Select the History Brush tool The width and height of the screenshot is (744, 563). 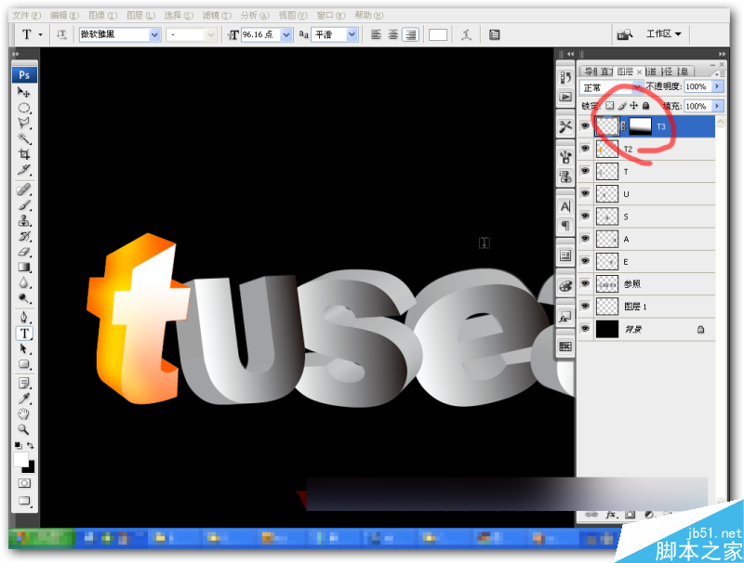[x=24, y=236]
